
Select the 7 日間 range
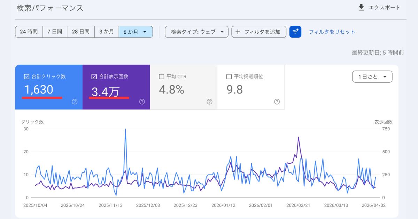[x=54, y=32]
